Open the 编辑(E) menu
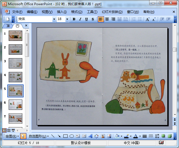The width and height of the screenshot is (179, 148). (32, 12)
